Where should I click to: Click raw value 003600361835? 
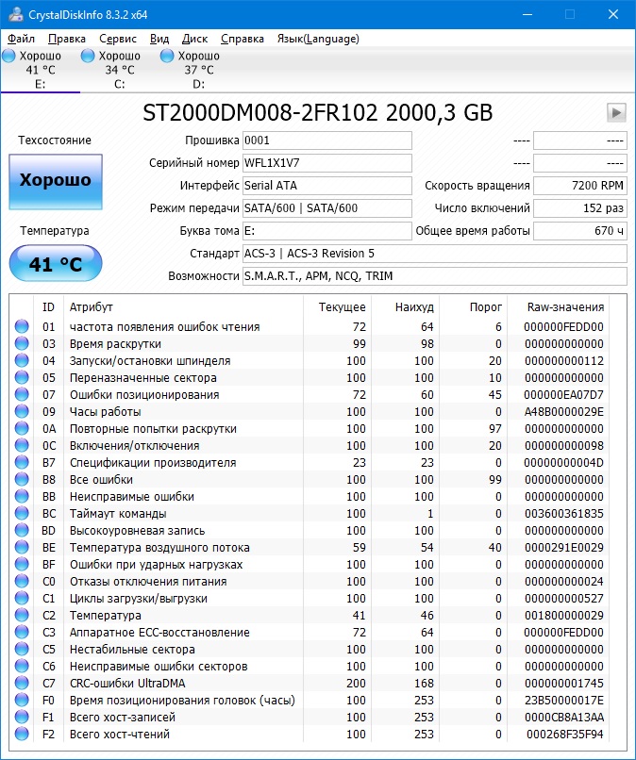click(x=564, y=513)
